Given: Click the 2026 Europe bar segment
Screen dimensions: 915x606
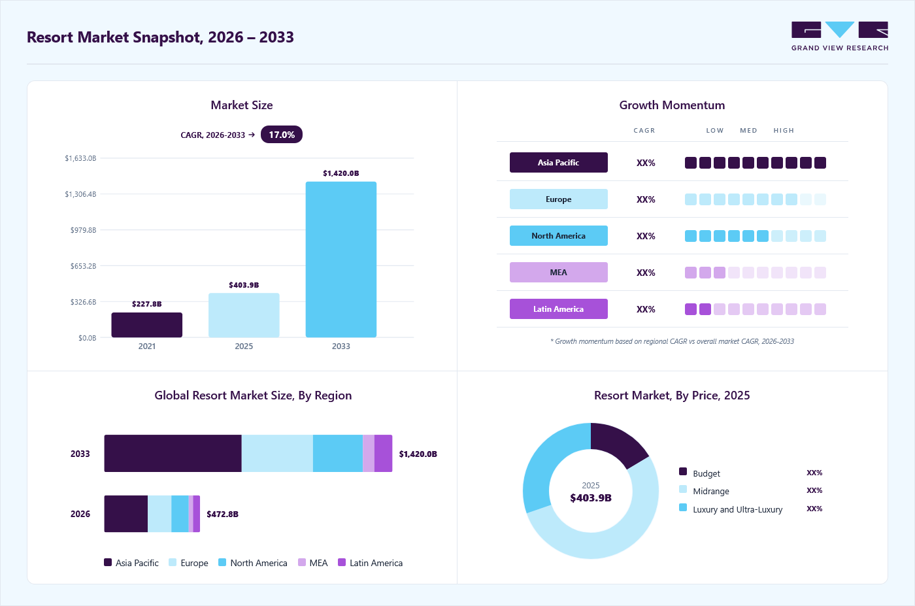Looking at the screenshot, I should [159, 514].
